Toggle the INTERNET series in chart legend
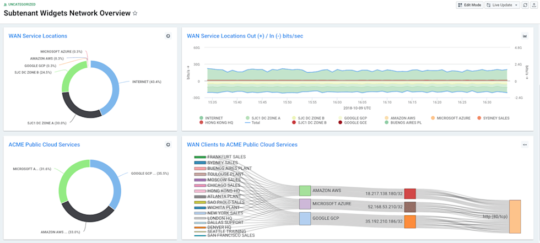540x243 pixels. pos(211,118)
